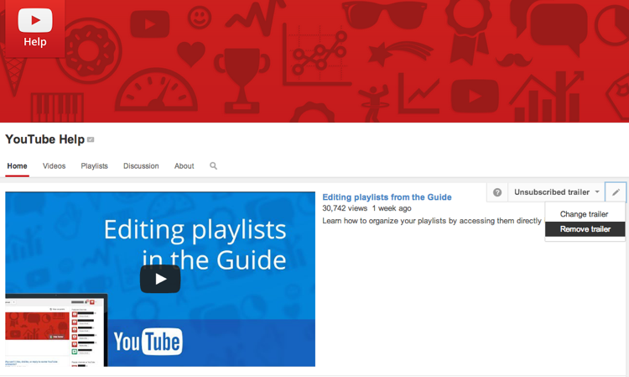Play the Editing playlists trailer video

click(x=160, y=279)
